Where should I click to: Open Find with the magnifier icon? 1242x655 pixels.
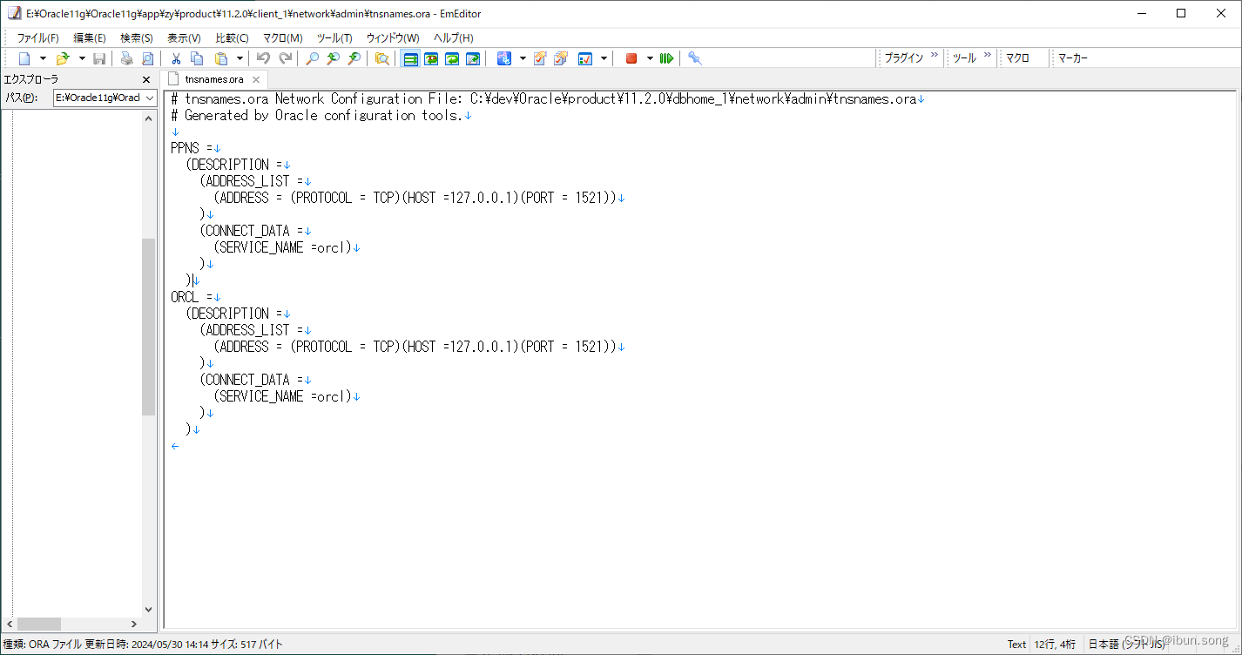(312, 58)
